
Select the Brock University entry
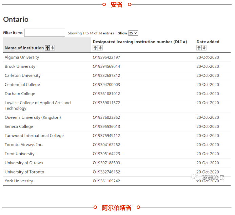pyautogui.click(x=20, y=67)
